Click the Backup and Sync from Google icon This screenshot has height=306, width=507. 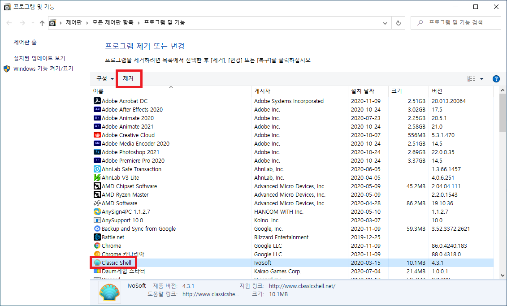point(97,228)
